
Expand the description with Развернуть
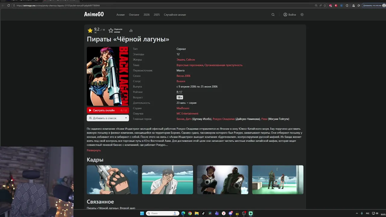[94, 150]
